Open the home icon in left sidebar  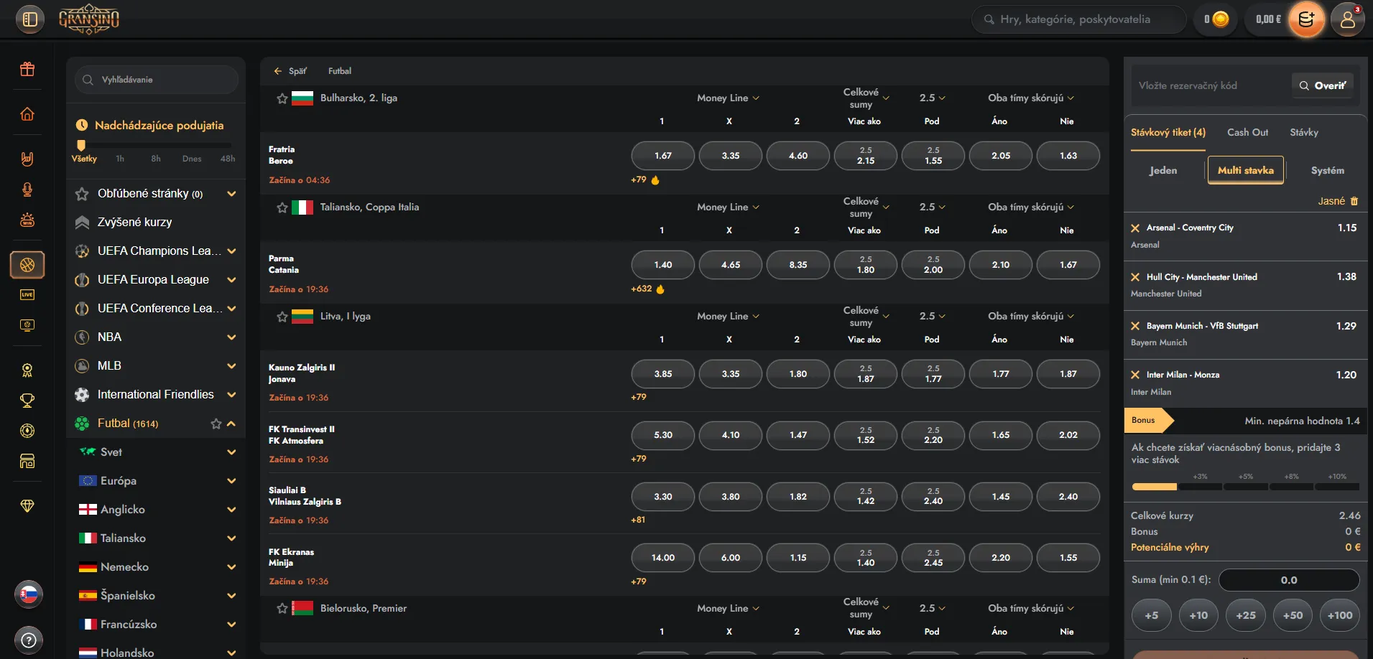(27, 114)
